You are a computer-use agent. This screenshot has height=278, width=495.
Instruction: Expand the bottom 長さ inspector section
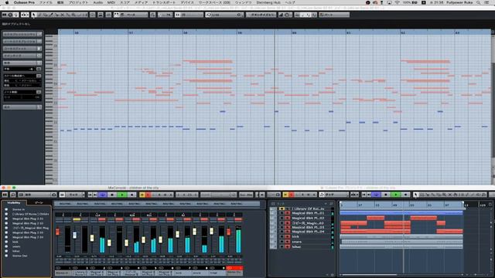tap(22, 107)
